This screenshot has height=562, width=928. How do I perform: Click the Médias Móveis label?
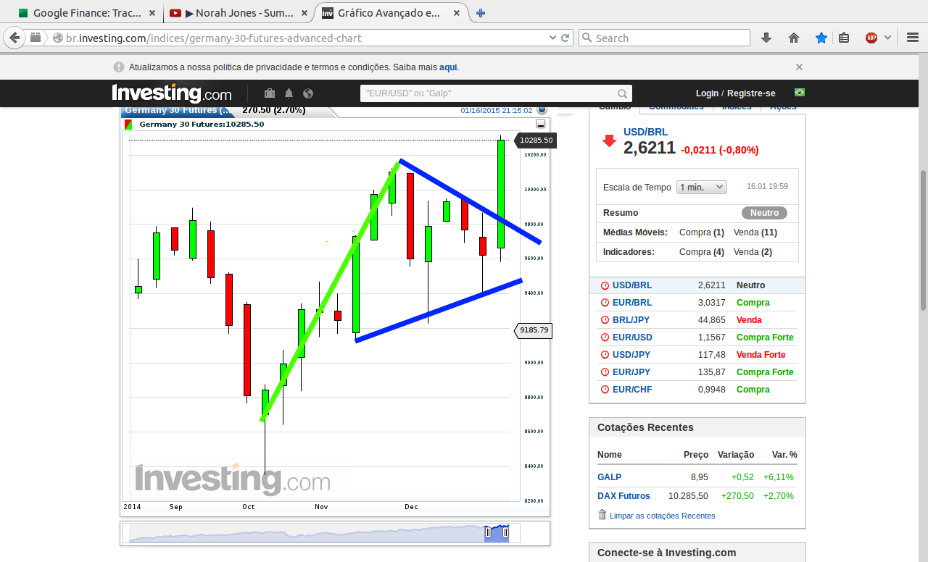pyautogui.click(x=635, y=232)
